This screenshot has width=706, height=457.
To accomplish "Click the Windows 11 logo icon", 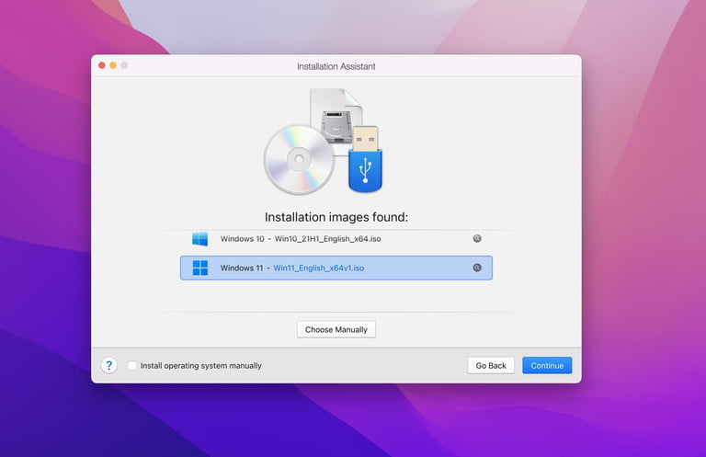I will click(x=199, y=268).
